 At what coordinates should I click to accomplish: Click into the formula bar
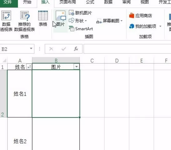(127, 49)
